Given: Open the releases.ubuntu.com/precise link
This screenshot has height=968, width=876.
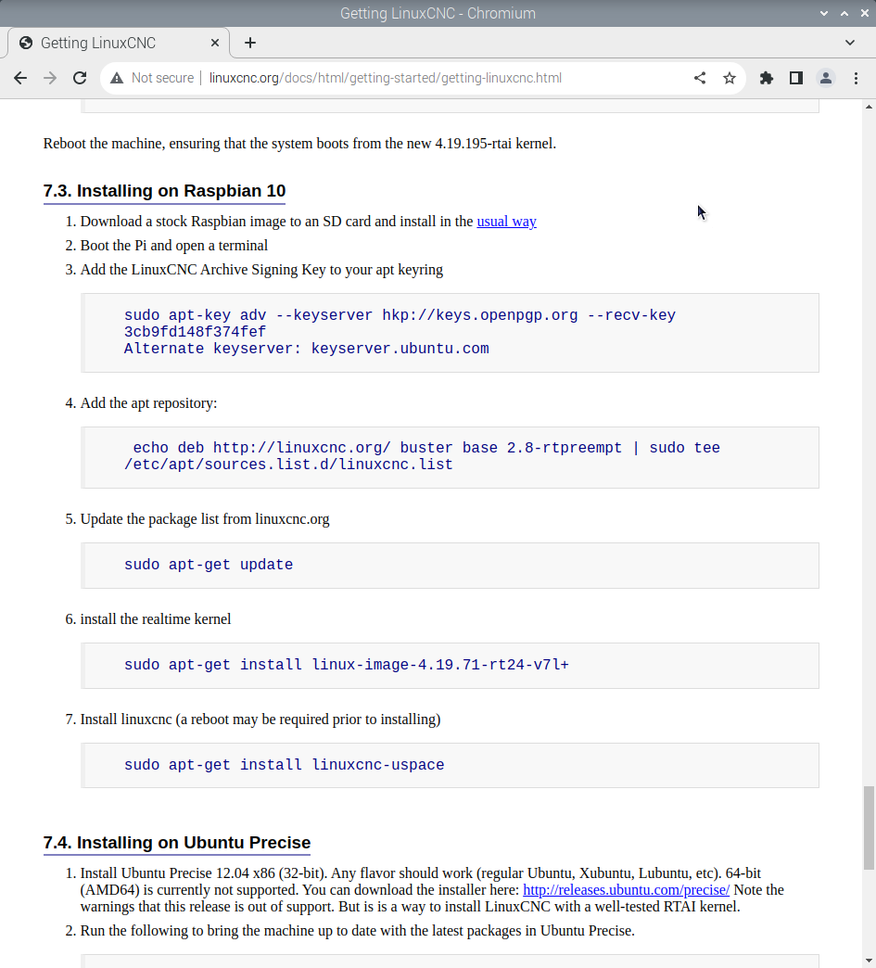Looking at the screenshot, I should coord(626,889).
